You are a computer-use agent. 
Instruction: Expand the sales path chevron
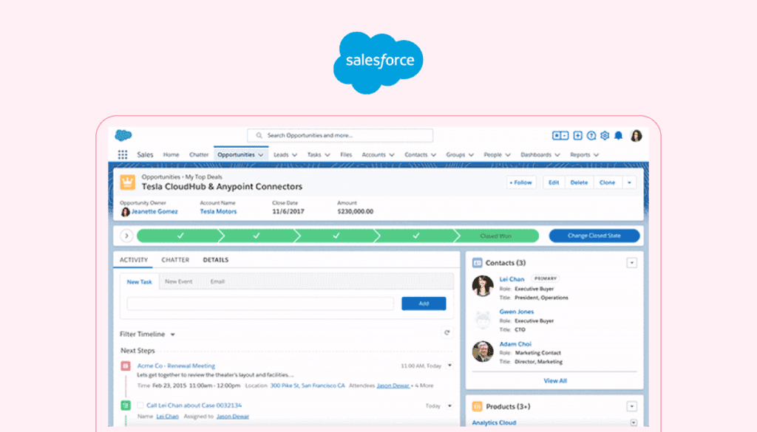pyautogui.click(x=126, y=236)
